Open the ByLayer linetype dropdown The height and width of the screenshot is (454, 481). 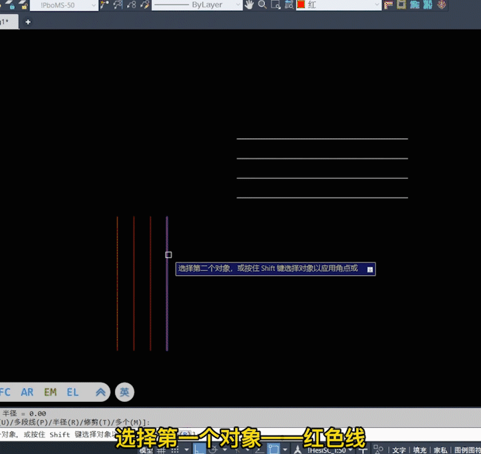(x=197, y=5)
